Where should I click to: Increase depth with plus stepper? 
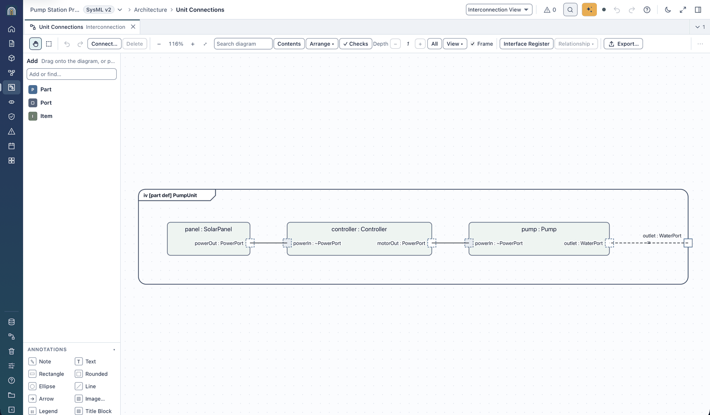click(420, 44)
